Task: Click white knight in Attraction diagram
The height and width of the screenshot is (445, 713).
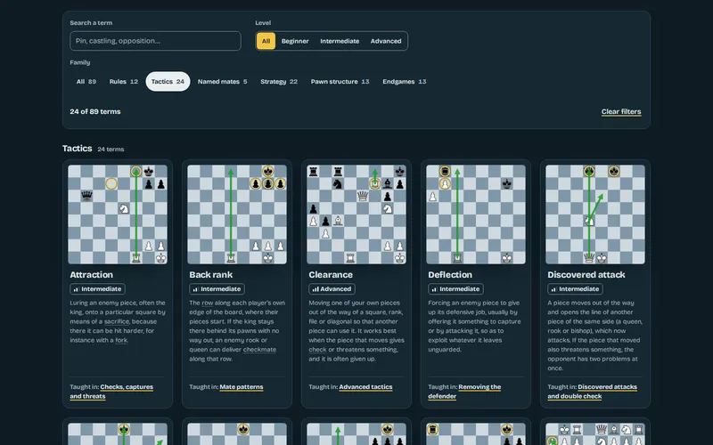Action: tap(124, 209)
